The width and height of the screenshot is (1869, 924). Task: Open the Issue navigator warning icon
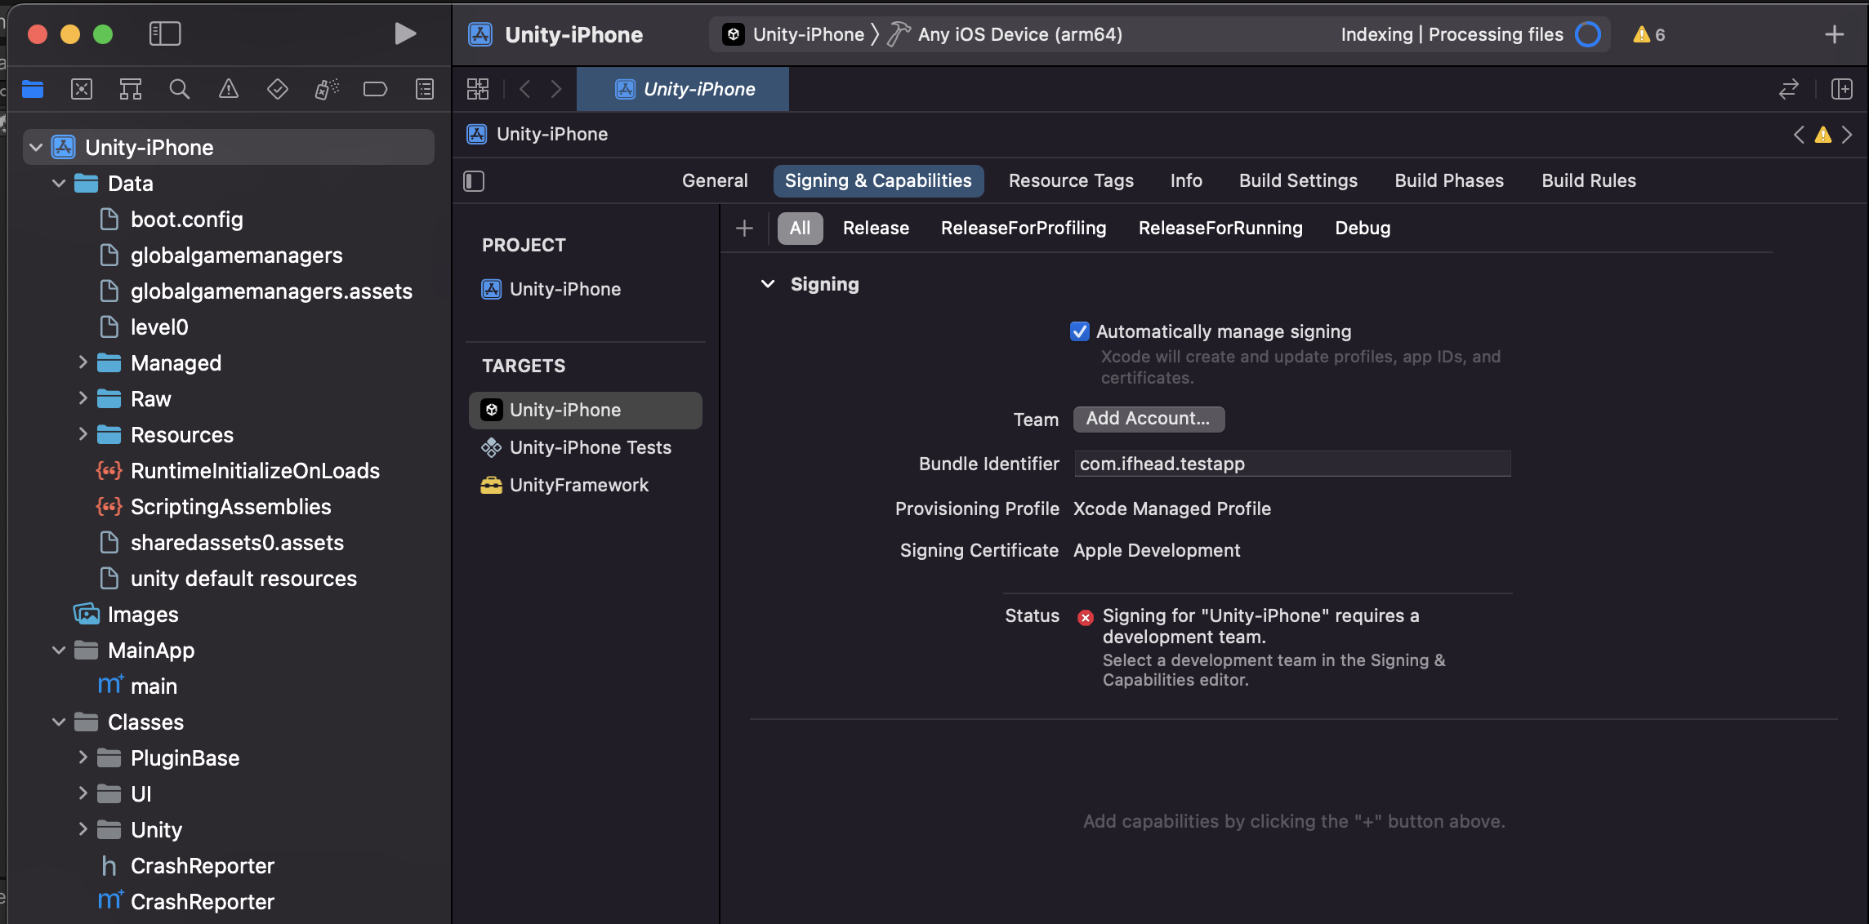(x=229, y=89)
